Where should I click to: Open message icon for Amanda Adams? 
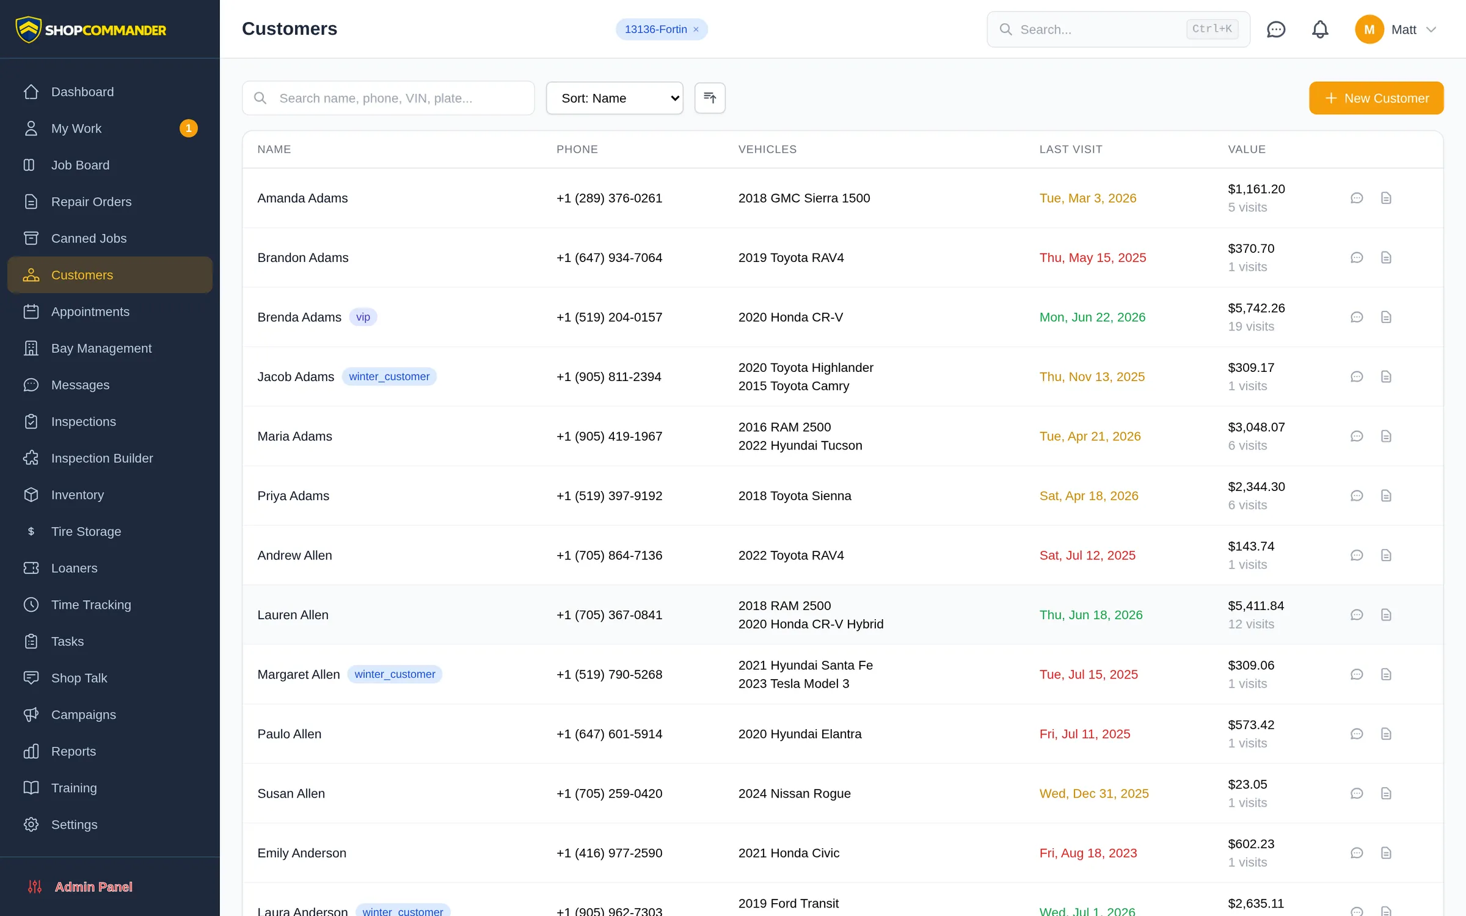[x=1357, y=198]
